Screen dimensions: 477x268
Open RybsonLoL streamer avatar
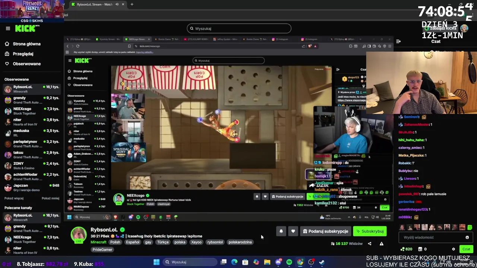click(79, 234)
